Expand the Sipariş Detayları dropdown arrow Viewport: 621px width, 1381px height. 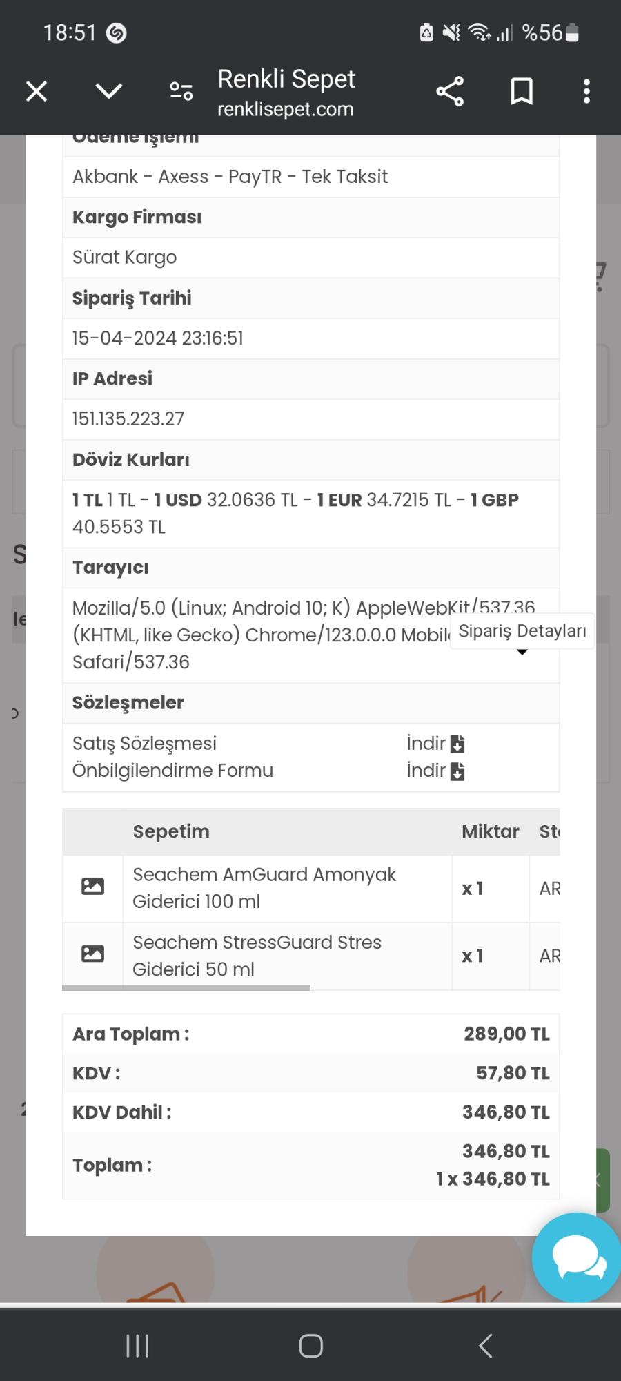pos(522,652)
